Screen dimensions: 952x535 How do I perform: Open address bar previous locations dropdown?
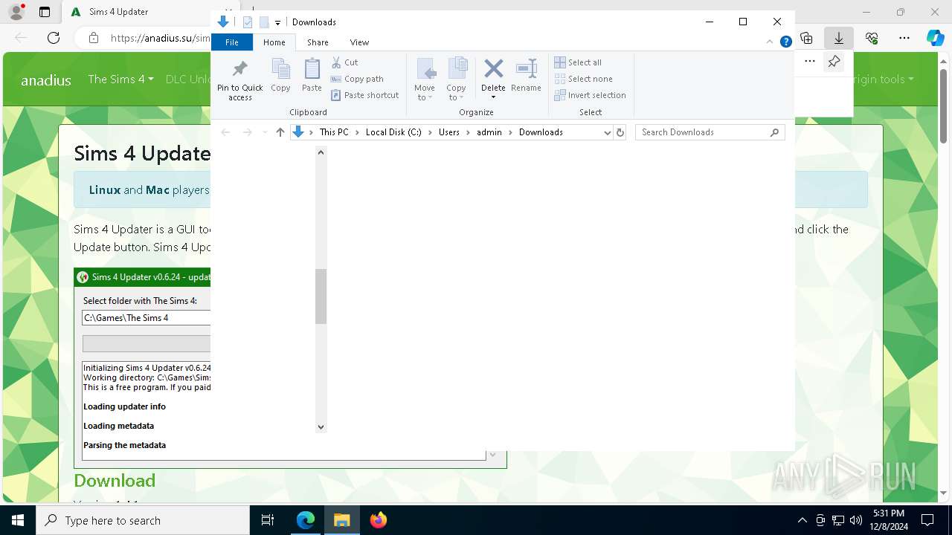[x=607, y=132]
